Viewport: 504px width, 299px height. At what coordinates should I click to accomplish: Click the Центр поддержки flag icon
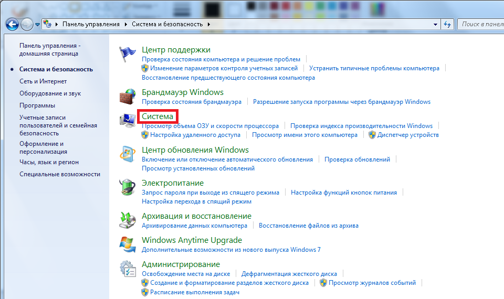point(127,54)
